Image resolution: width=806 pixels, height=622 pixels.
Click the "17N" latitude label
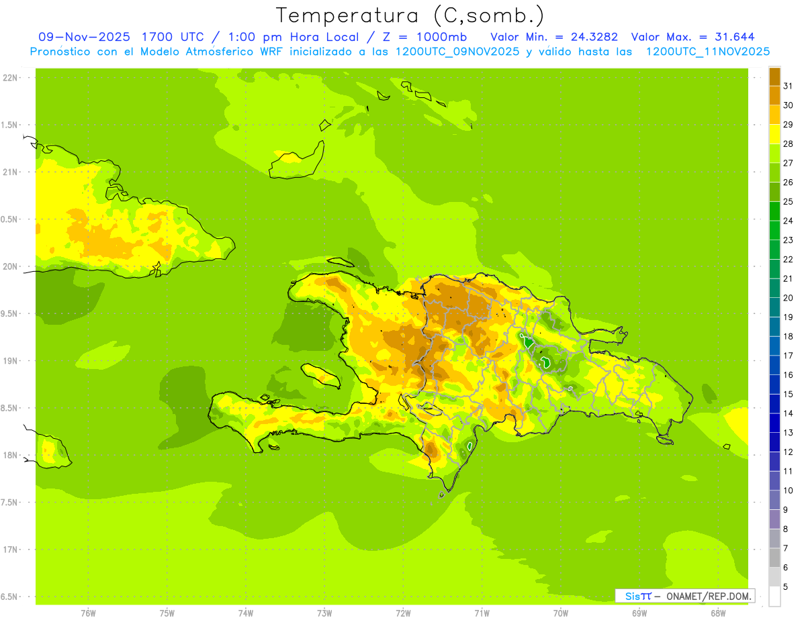[11, 550]
